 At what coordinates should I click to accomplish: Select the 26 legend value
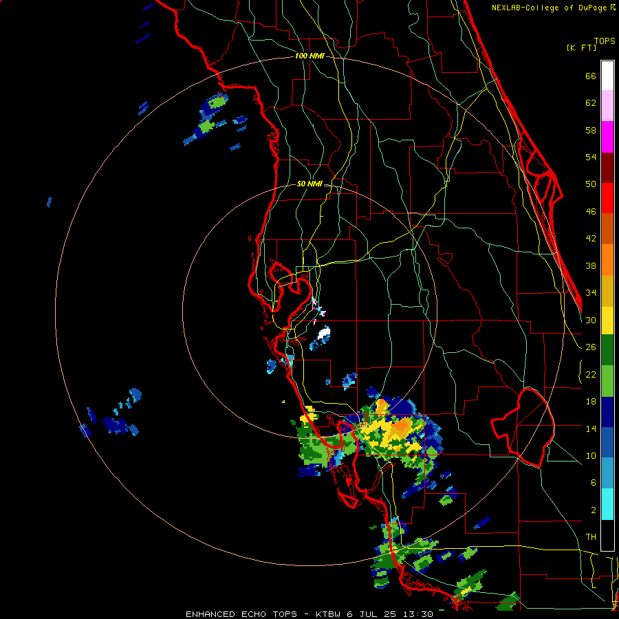click(591, 347)
